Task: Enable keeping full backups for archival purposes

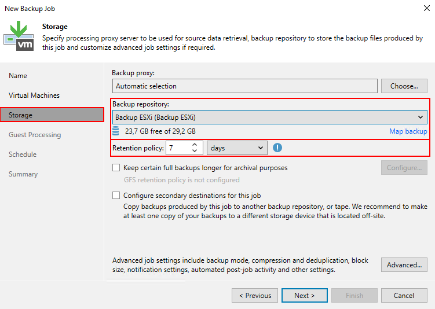Action: (116, 168)
